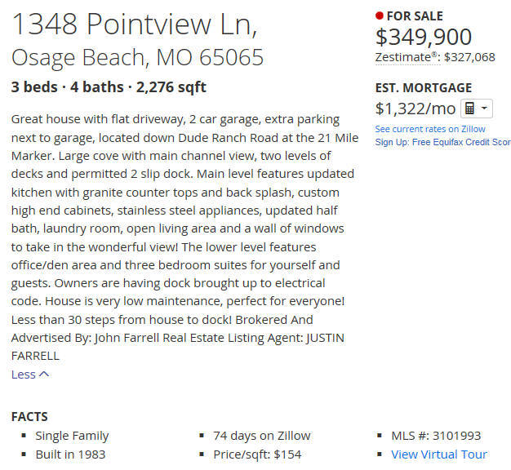Select the $349,900 listing price
Viewport: 511px width, 470px height.
coord(424,37)
